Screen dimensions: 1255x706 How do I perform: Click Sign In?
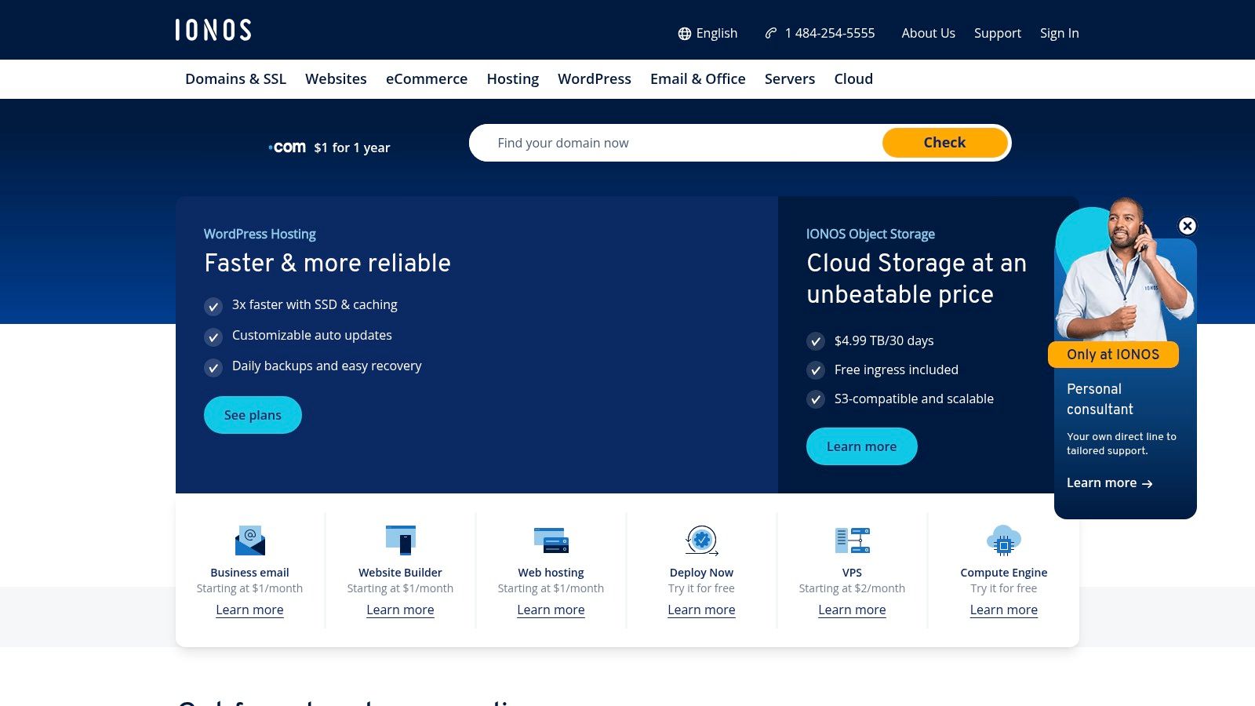click(1060, 33)
